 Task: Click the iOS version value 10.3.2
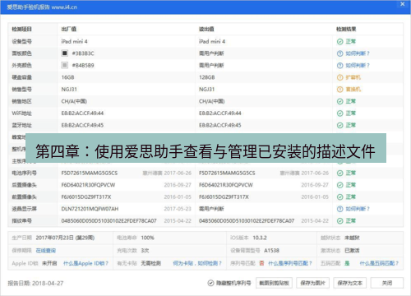[260, 238]
